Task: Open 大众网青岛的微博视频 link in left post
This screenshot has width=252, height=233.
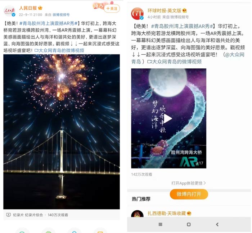Action: coord(59,51)
